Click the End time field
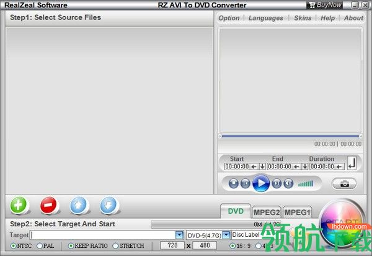372x256 pixels. click(x=280, y=167)
